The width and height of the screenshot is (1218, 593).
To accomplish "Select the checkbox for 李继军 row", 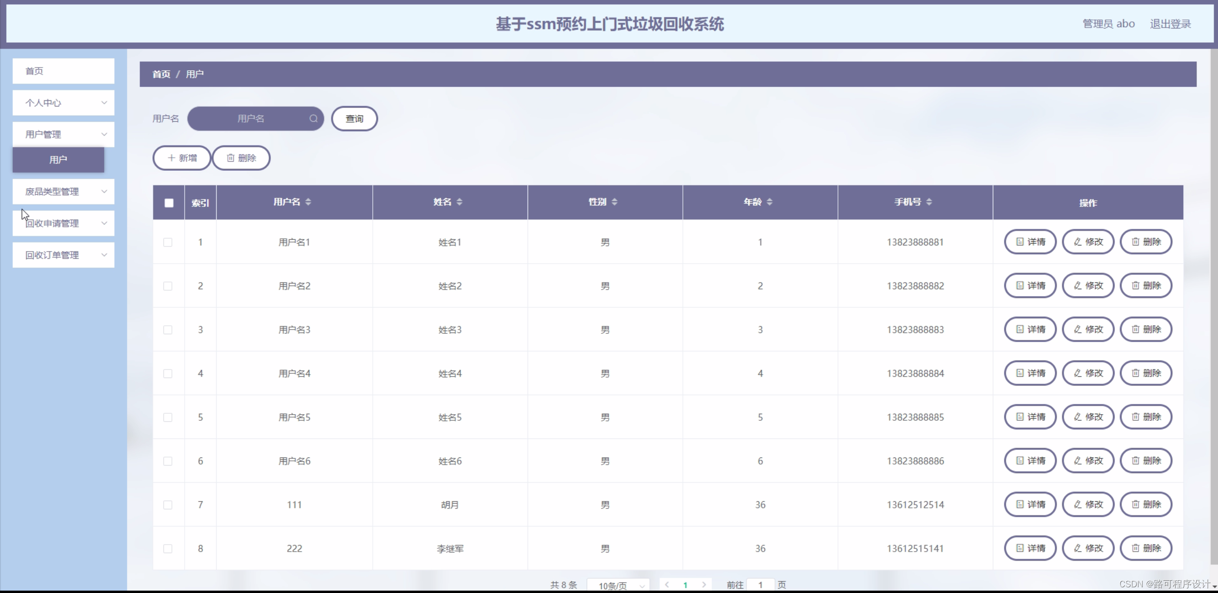I will 168,549.
